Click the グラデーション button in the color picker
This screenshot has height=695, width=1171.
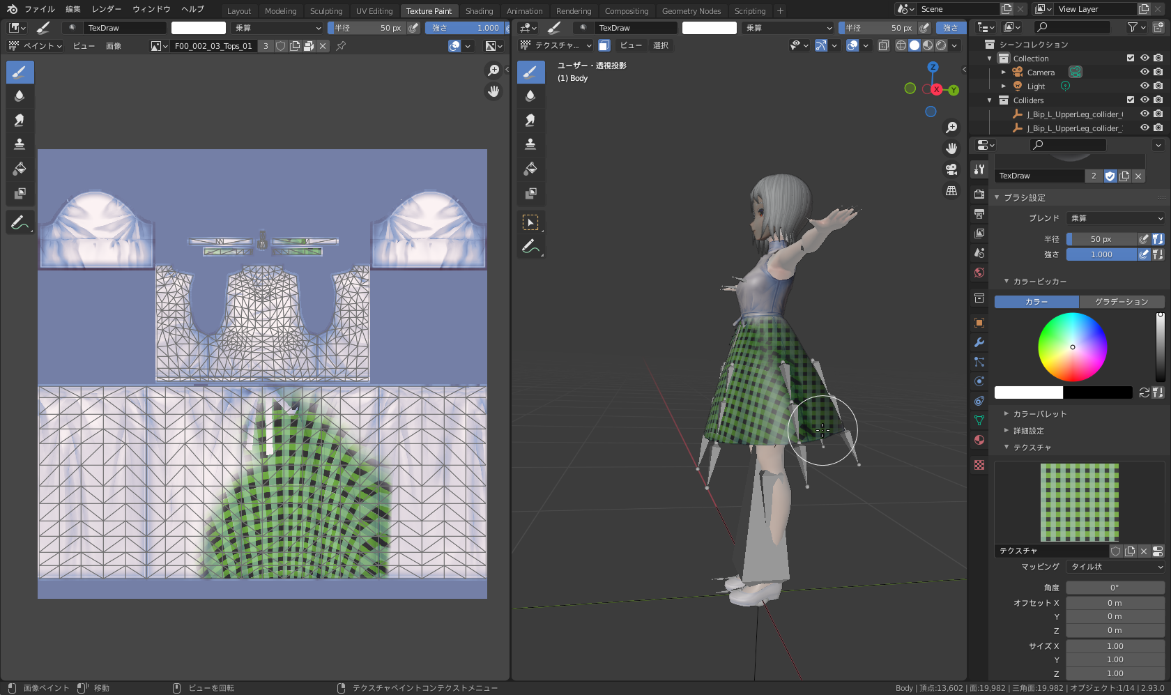point(1121,301)
